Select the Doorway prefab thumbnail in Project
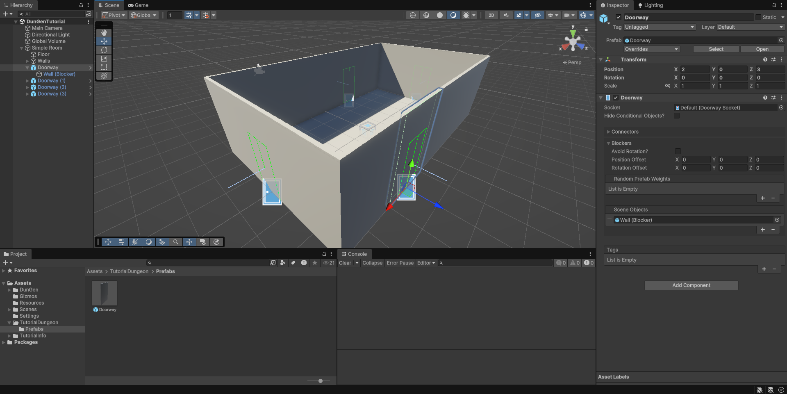 105,293
